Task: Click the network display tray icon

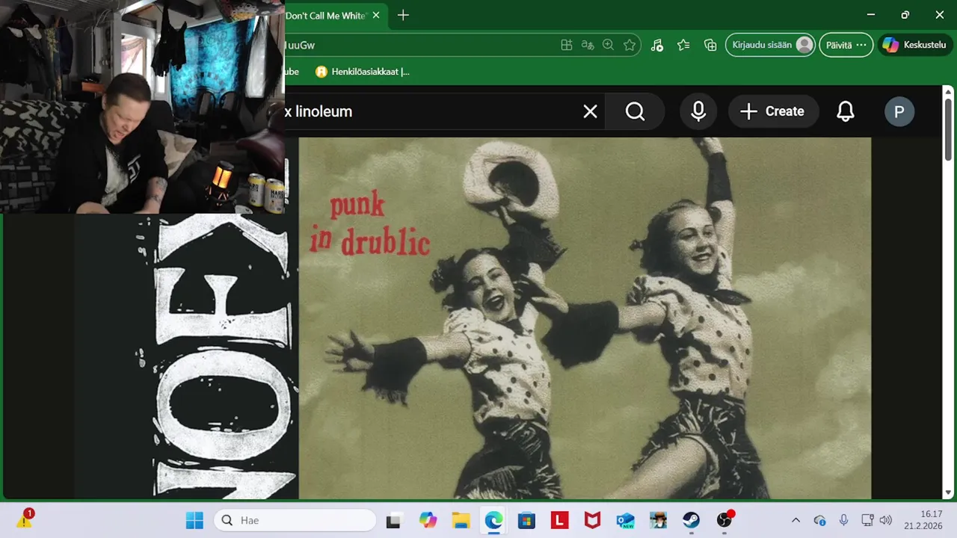Action: pos(867,520)
